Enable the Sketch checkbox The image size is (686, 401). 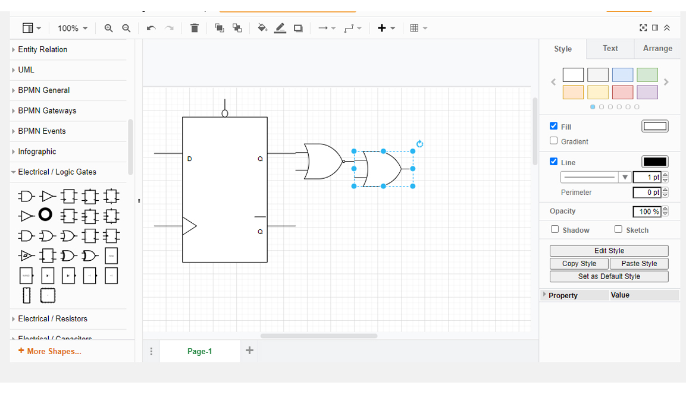(618, 229)
